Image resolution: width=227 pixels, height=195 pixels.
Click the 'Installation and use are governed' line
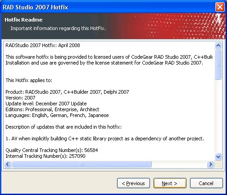[104, 63]
